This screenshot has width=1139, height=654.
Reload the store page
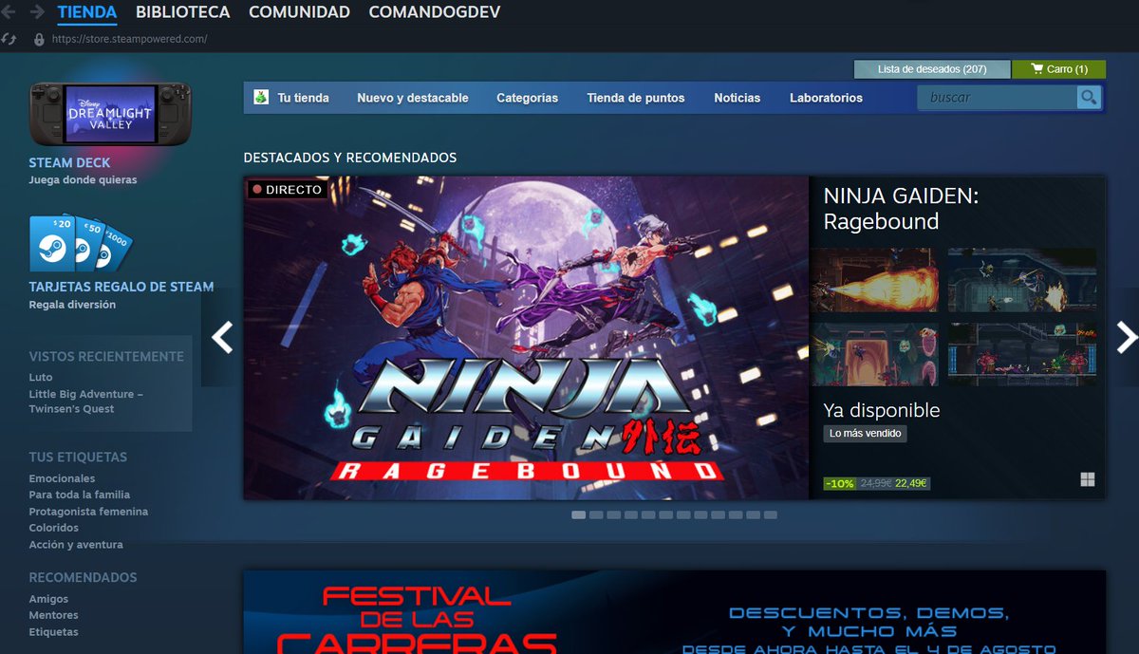pyautogui.click(x=9, y=39)
